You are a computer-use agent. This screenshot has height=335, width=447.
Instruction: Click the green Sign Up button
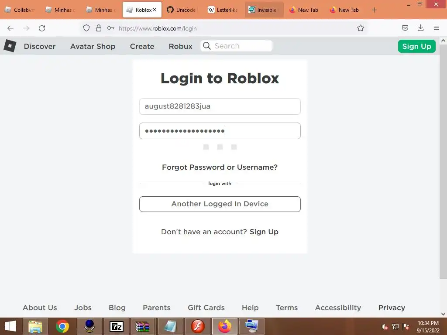point(416,46)
